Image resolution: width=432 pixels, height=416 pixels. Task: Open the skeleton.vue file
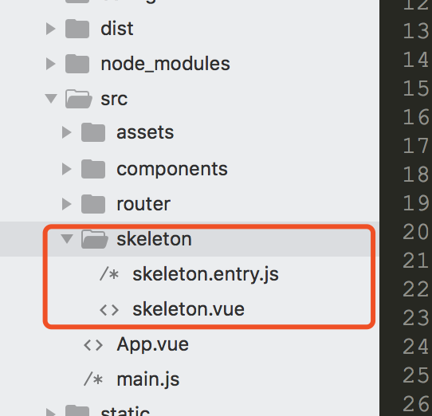[x=189, y=309]
